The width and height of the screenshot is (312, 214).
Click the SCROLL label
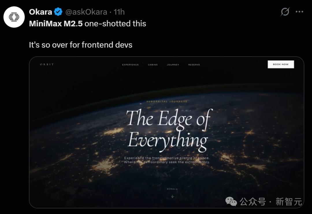point(172,189)
